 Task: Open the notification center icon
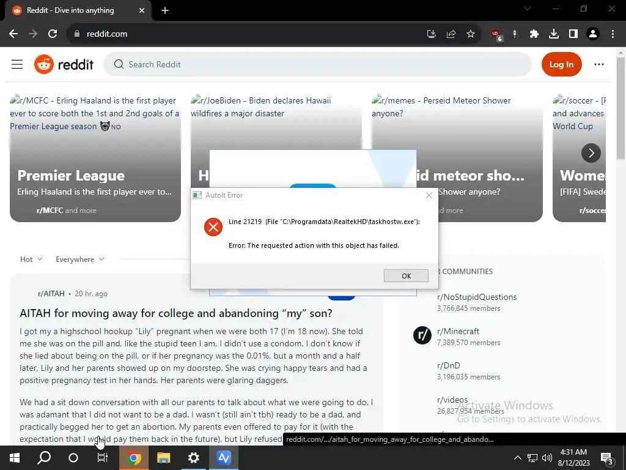(607, 458)
